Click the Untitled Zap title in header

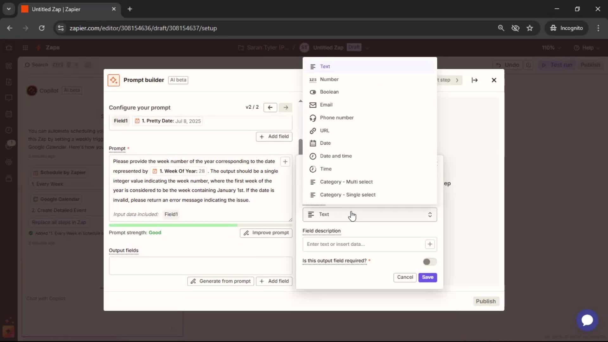pos(328,48)
